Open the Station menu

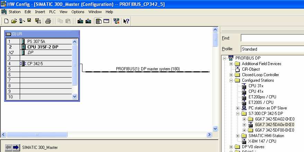15,12
